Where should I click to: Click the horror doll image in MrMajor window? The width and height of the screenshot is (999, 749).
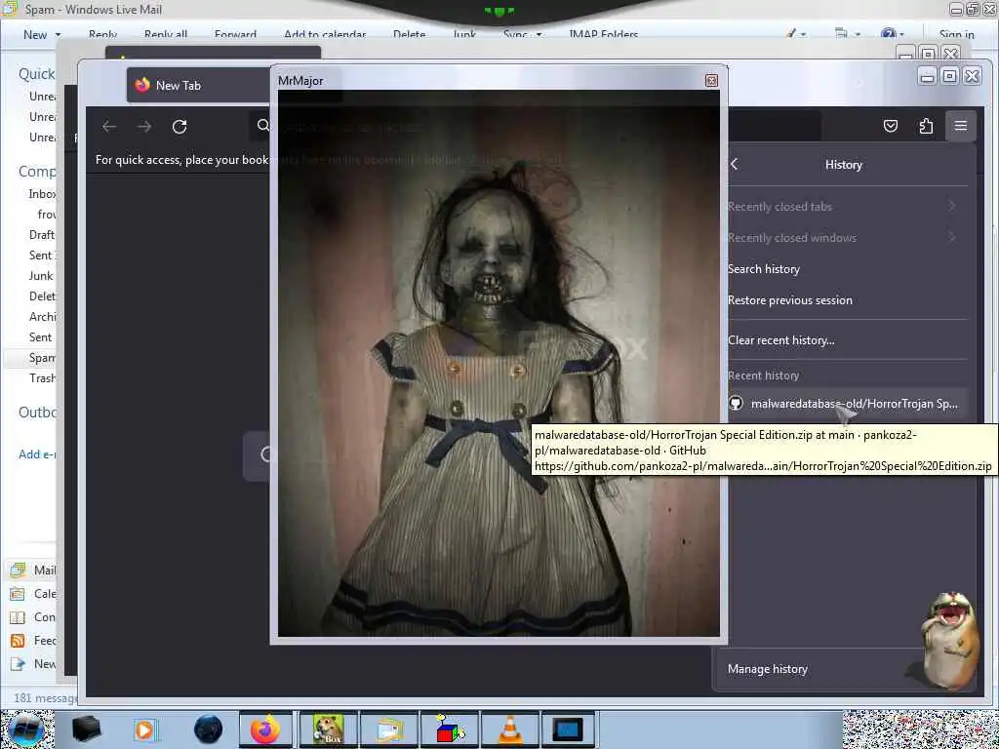(499, 363)
